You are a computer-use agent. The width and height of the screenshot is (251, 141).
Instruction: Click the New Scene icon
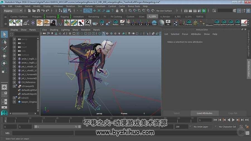tap(29, 11)
